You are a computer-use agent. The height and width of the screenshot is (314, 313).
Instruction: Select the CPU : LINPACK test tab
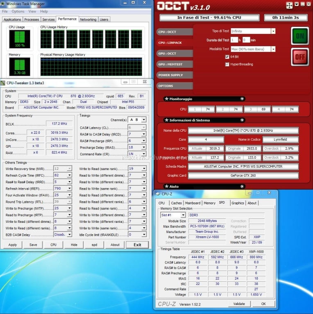175,43
